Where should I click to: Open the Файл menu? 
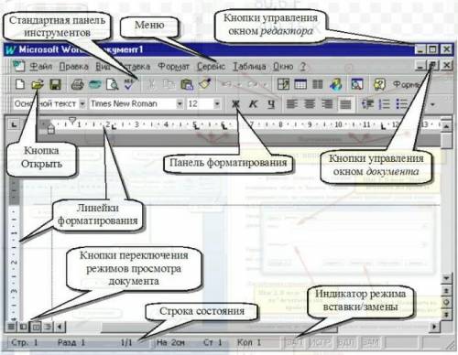coord(41,66)
